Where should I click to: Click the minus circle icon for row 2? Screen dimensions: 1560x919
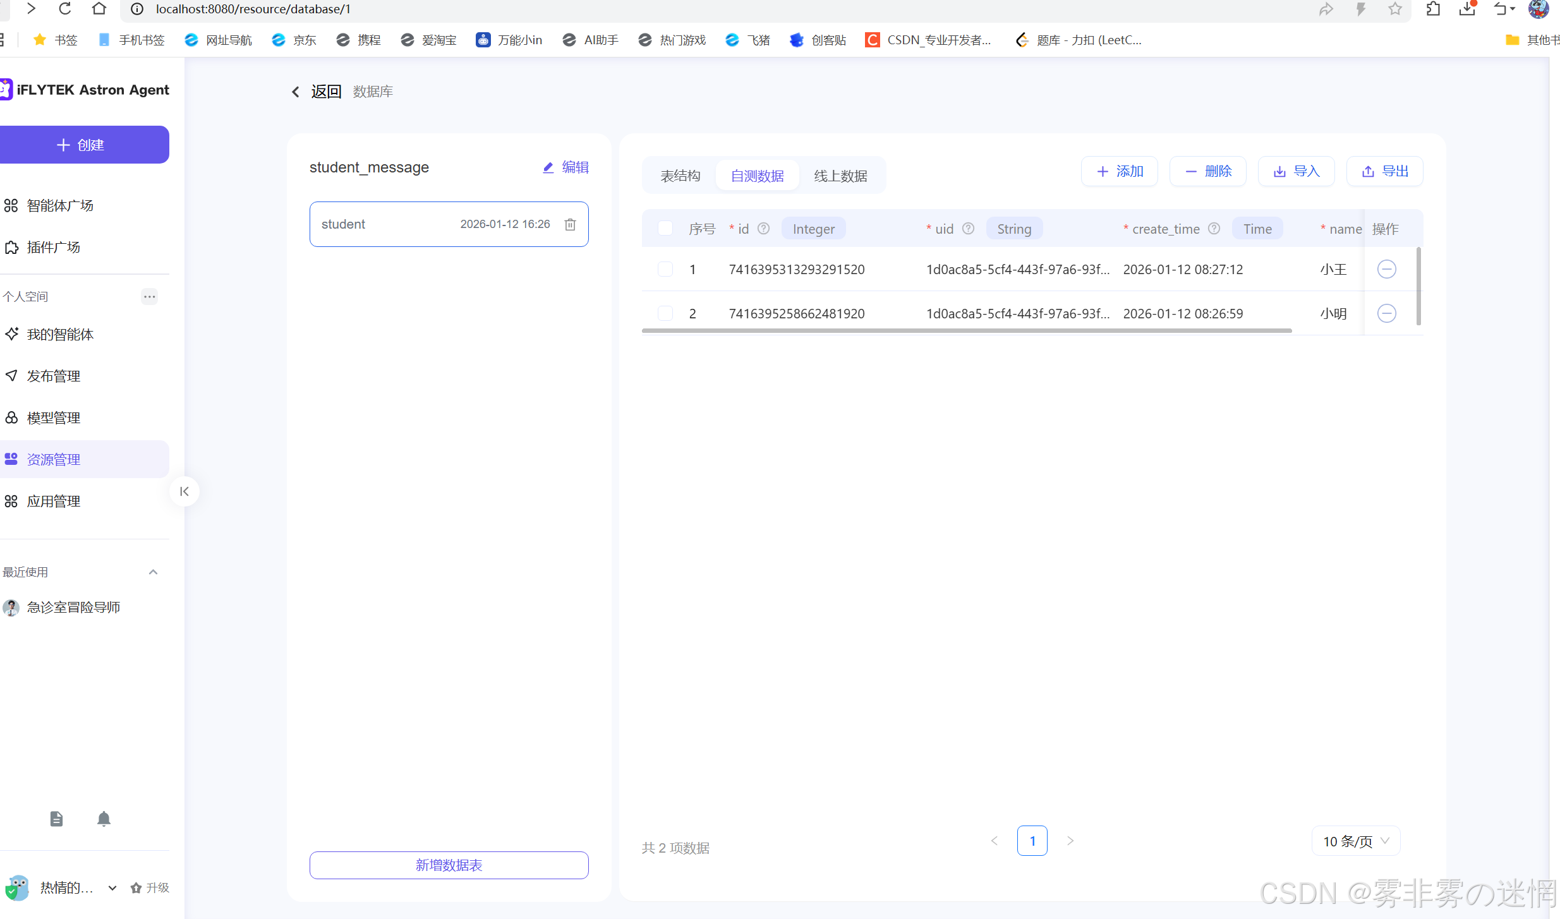point(1386,313)
